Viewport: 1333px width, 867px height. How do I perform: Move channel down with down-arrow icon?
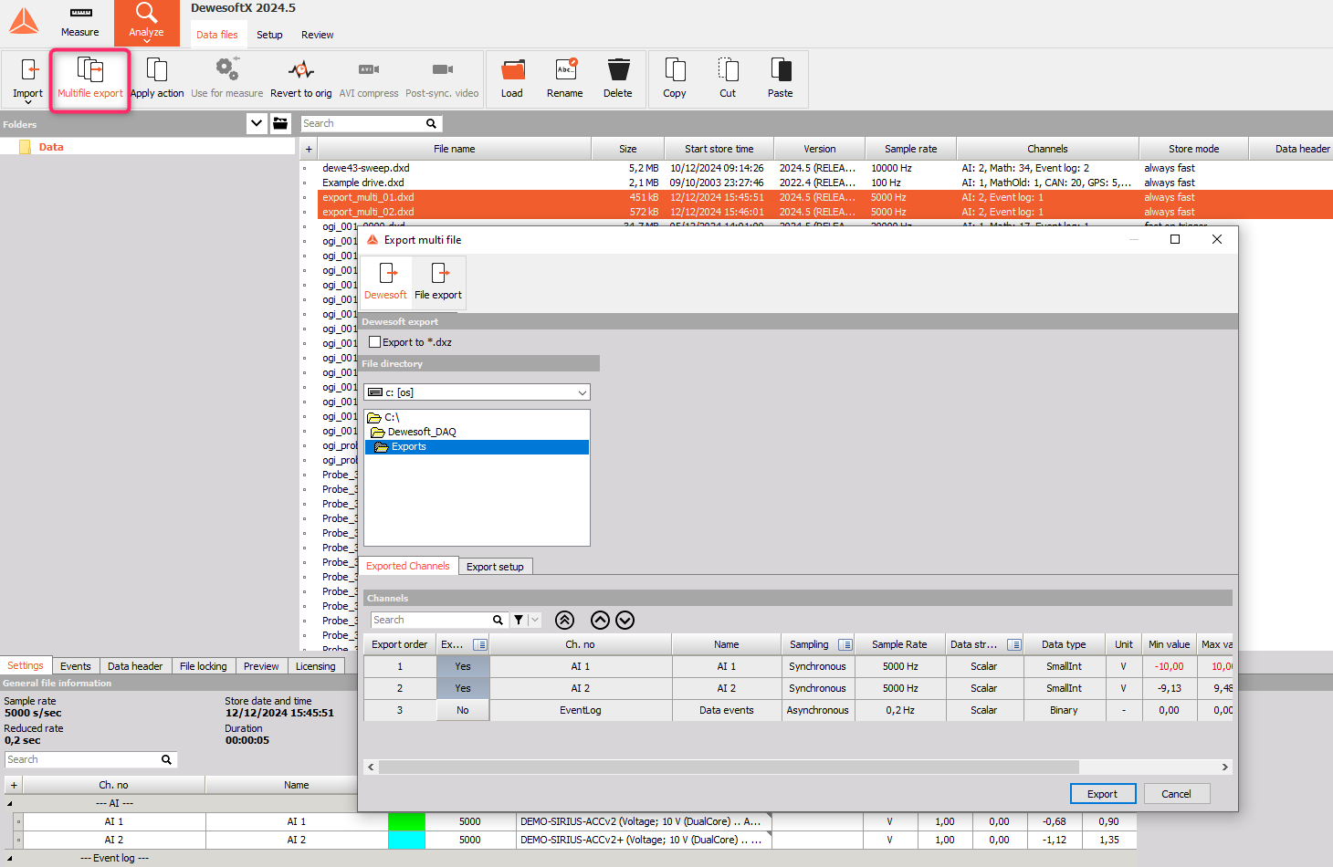[625, 621]
